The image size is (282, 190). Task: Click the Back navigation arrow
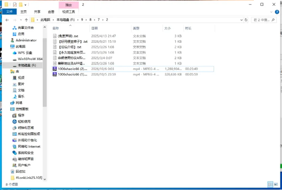[x=7, y=20]
